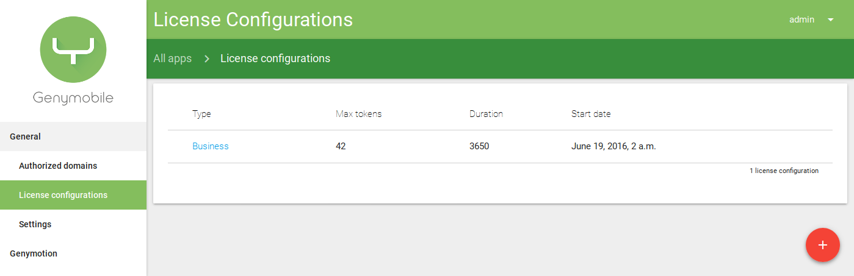Click the admin username label
This screenshot has width=854, height=276.
(802, 19)
